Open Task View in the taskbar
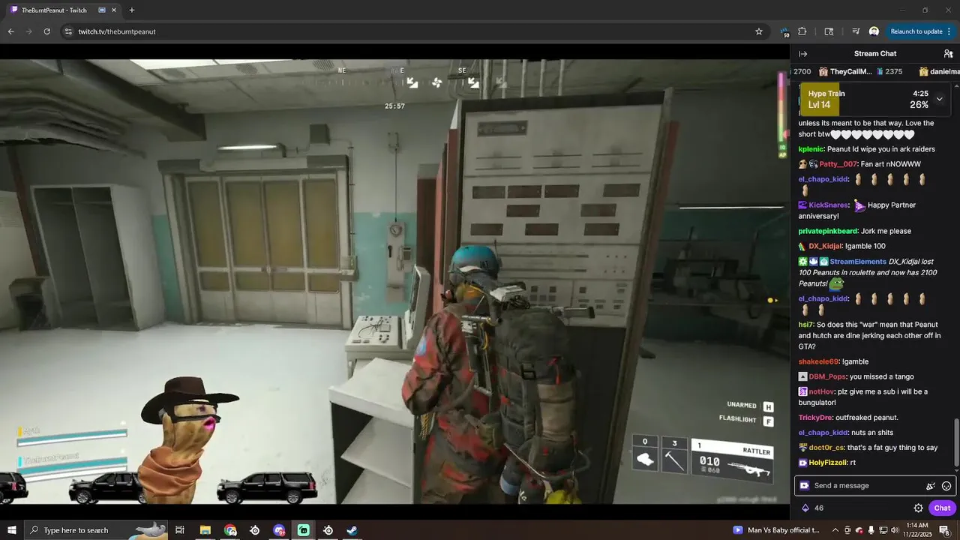Screen dimensions: 960x540 [180, 530]
